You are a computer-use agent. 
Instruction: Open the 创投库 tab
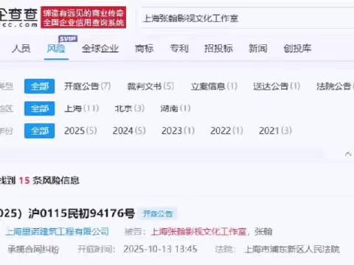[297, 49]
